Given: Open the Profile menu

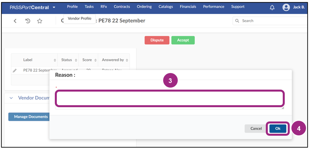Looking at the screenshot, I should [x=72, y=7].
